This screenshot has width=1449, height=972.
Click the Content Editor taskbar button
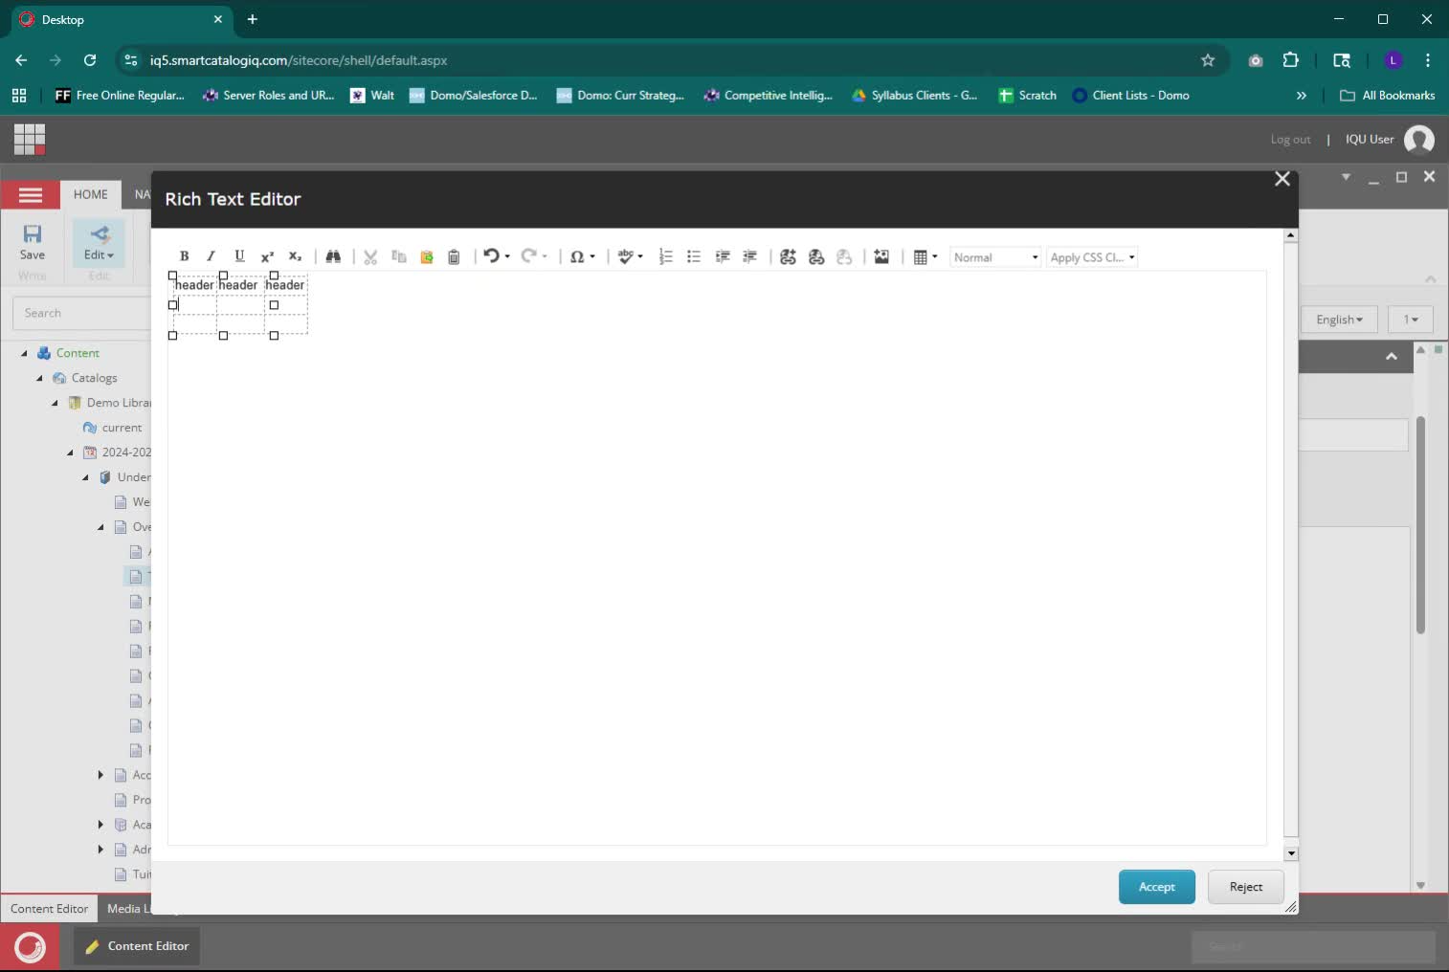(137, 946)
